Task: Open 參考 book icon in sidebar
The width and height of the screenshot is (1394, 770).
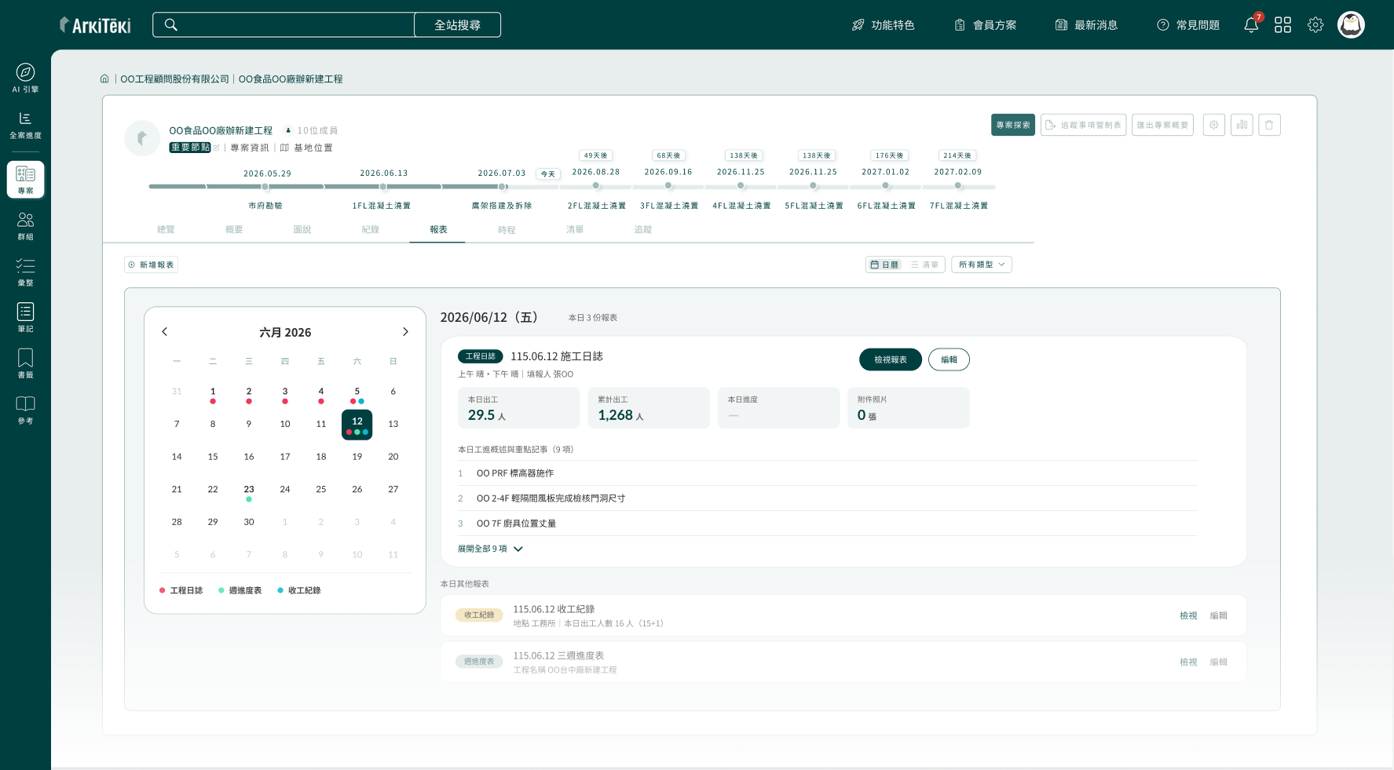Action: (25, 410)
